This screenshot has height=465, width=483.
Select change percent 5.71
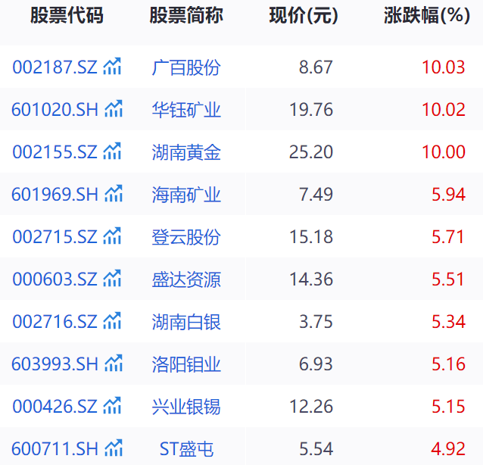click(x=448, y=236)
